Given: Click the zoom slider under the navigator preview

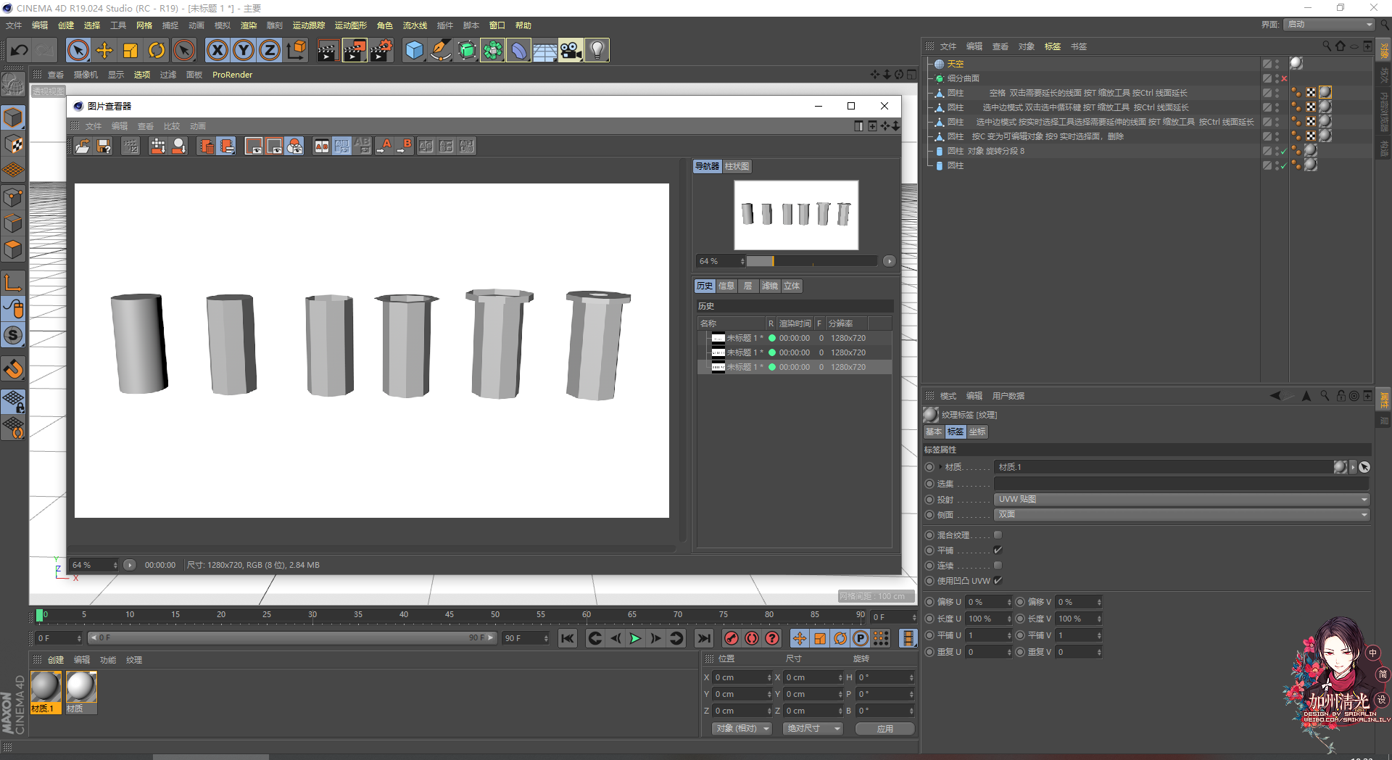Looking at the screenshot, I should click(x=812, y=261).
